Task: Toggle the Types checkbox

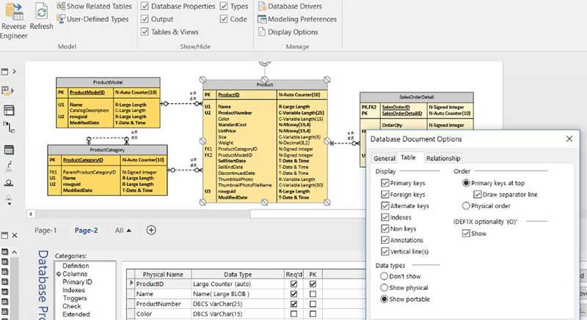Action: 224,7
